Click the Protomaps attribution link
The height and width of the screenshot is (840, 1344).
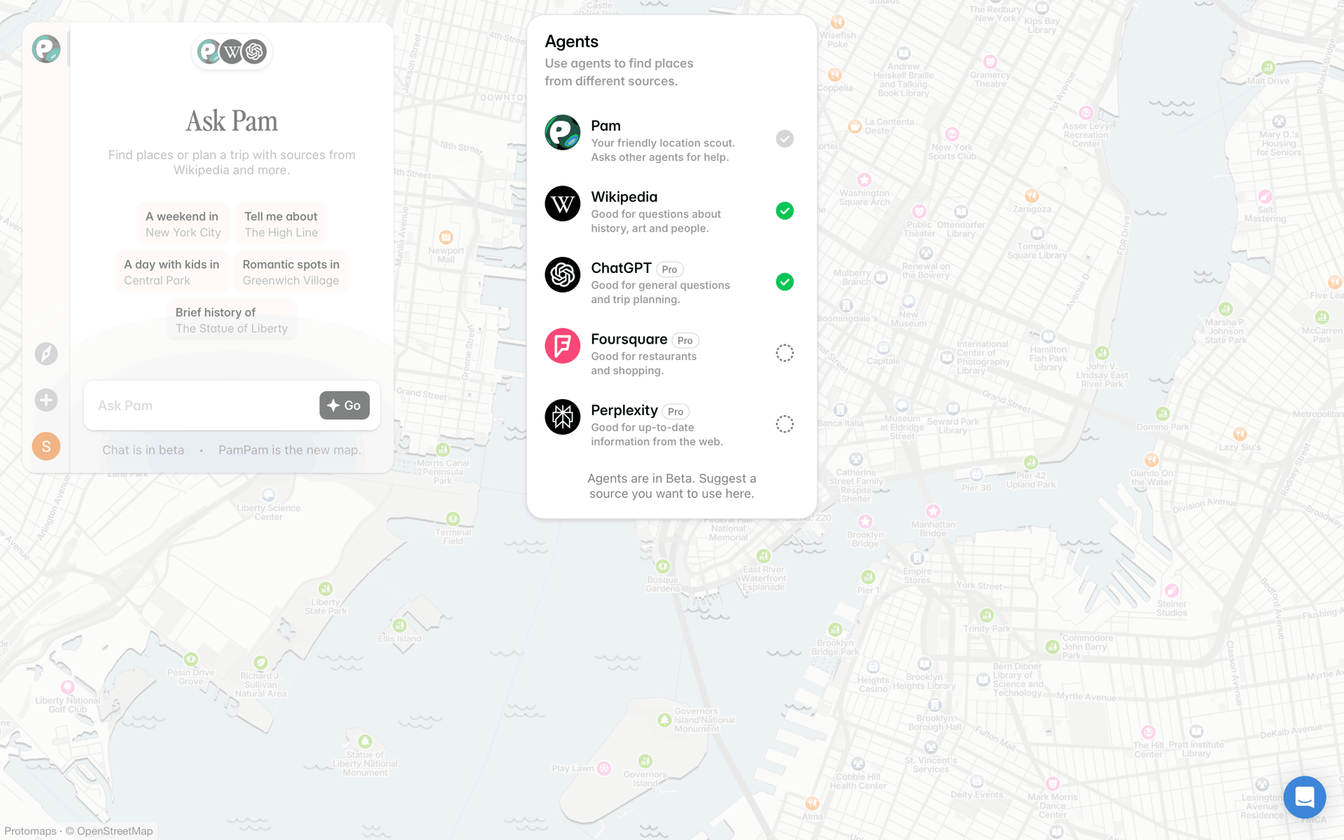click(x=31, y=831)
